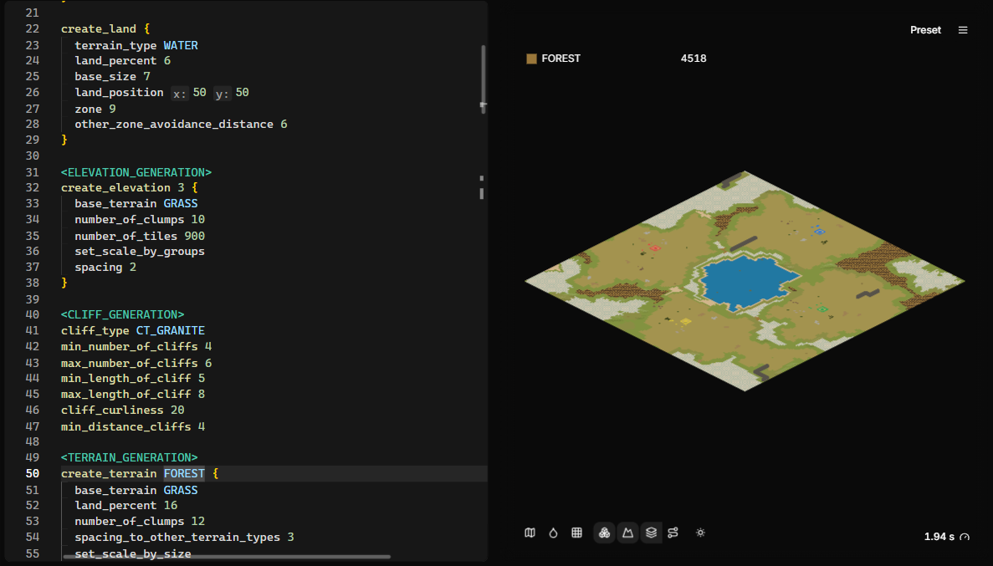The height and width of the screenshot is (566, 993).
Task: Click the min_distance_cliffs line
Action: pos(133,426)
